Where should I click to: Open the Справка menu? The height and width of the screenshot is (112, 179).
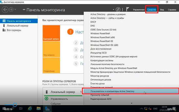pyautogui.click(x=172, y=10)
